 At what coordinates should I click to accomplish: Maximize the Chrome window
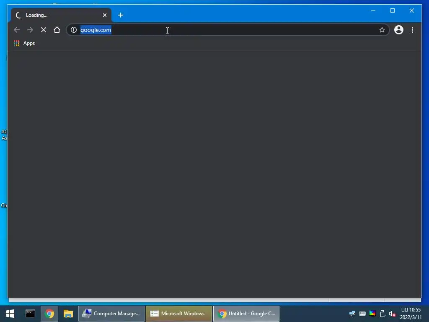coord(392,10)
